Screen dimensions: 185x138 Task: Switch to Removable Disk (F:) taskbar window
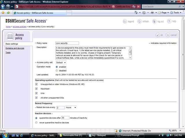(72, 135)
